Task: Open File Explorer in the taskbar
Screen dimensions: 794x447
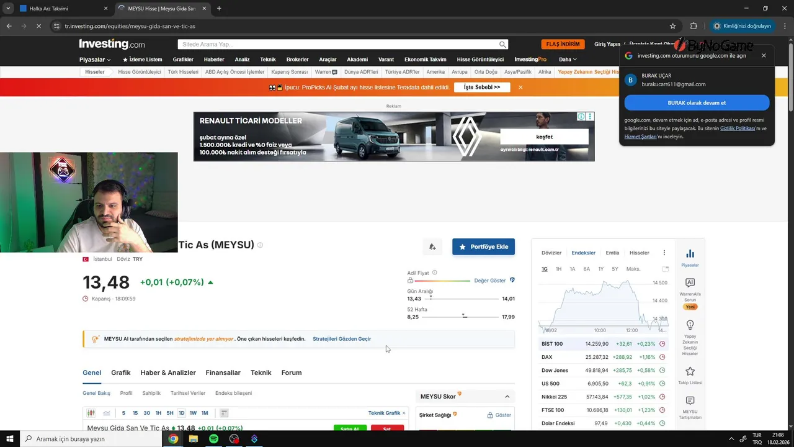Action: [x=194, y=439]
